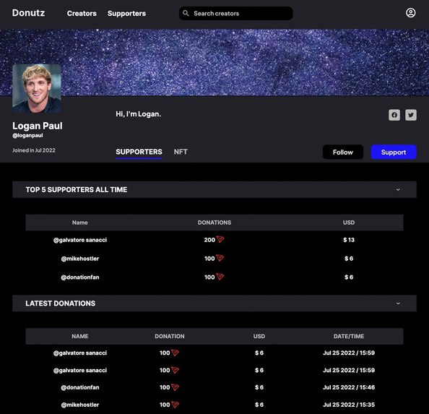Click the '$ 13' USD value
This screenshot has height=414, width=429.
click(x=349, y=240)
